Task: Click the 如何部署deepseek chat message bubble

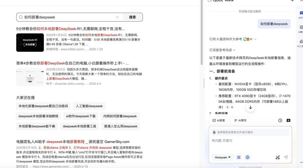Action: tap(274, 24)
